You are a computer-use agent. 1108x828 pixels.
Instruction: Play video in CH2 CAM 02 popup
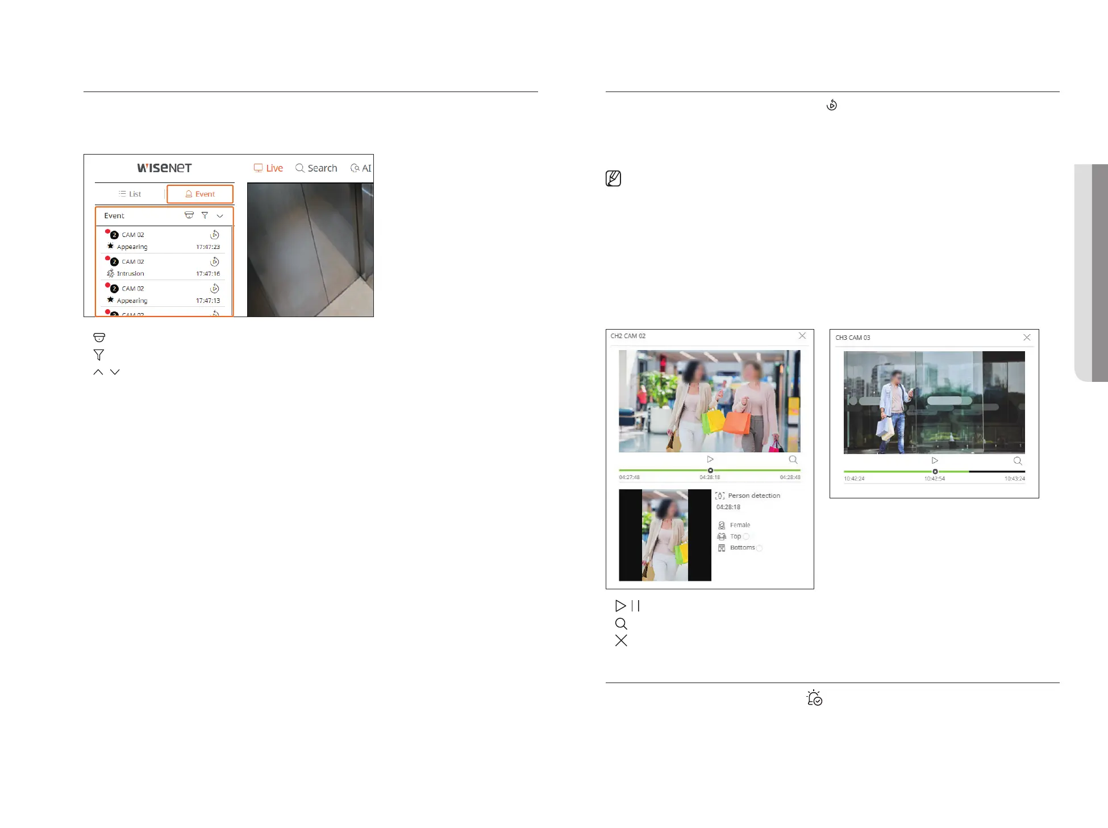point(710,459)
